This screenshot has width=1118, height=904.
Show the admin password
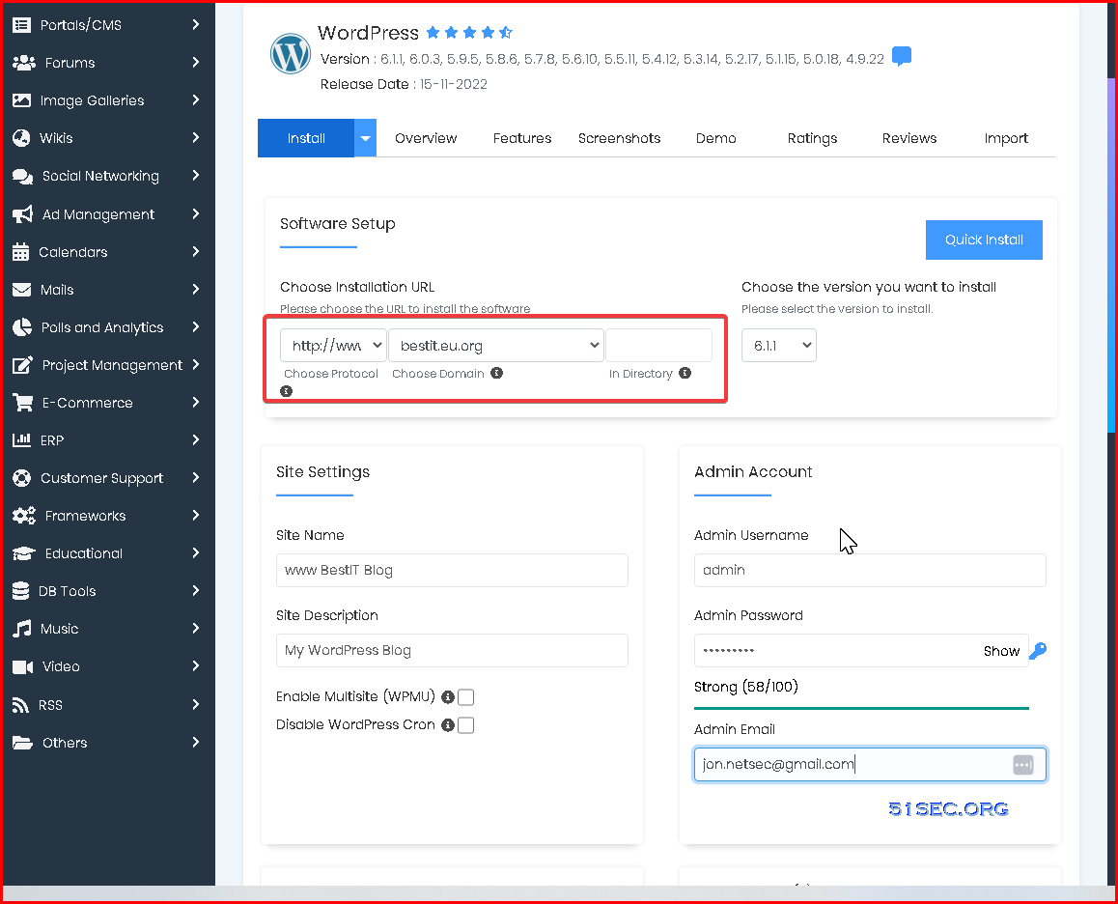(1001, 651)
